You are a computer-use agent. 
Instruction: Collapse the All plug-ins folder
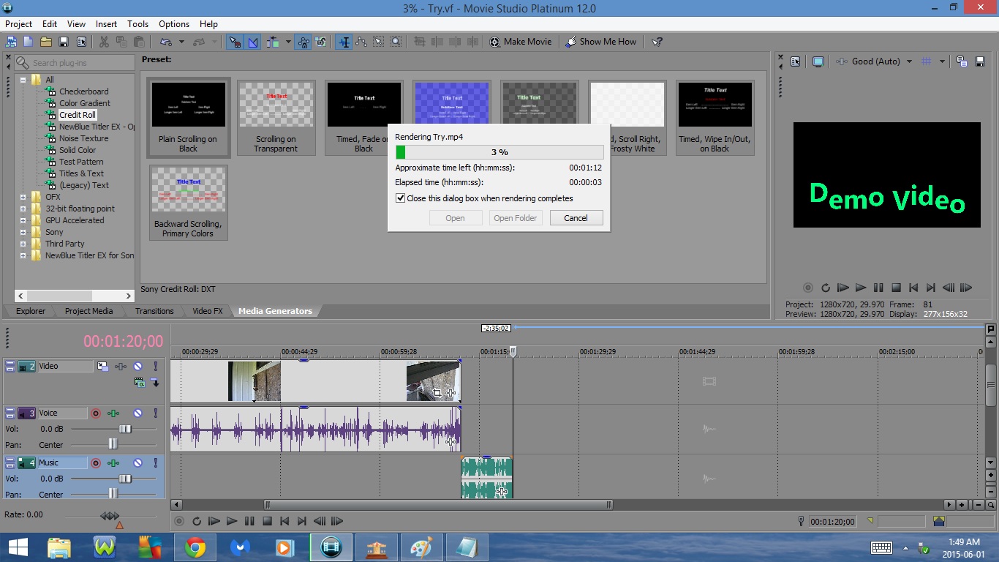point(23,80)
